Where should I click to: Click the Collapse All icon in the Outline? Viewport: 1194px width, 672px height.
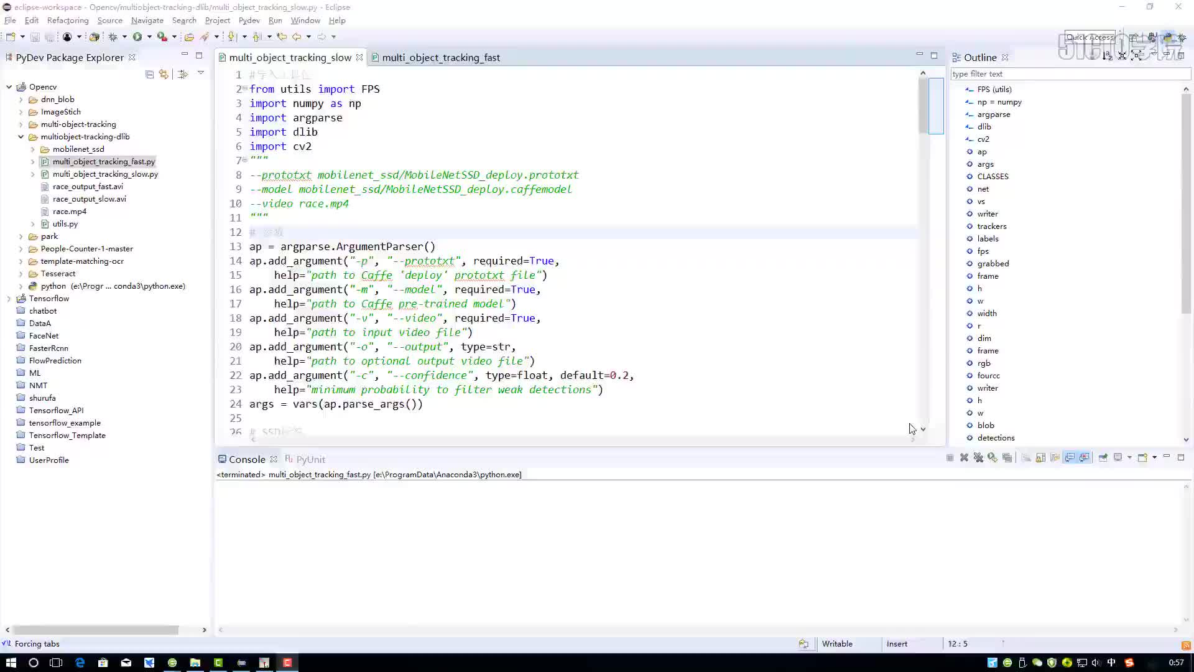pos(1122,56)
